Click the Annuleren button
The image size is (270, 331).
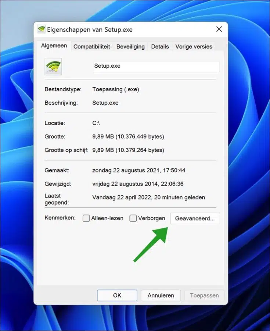[161, 295]
